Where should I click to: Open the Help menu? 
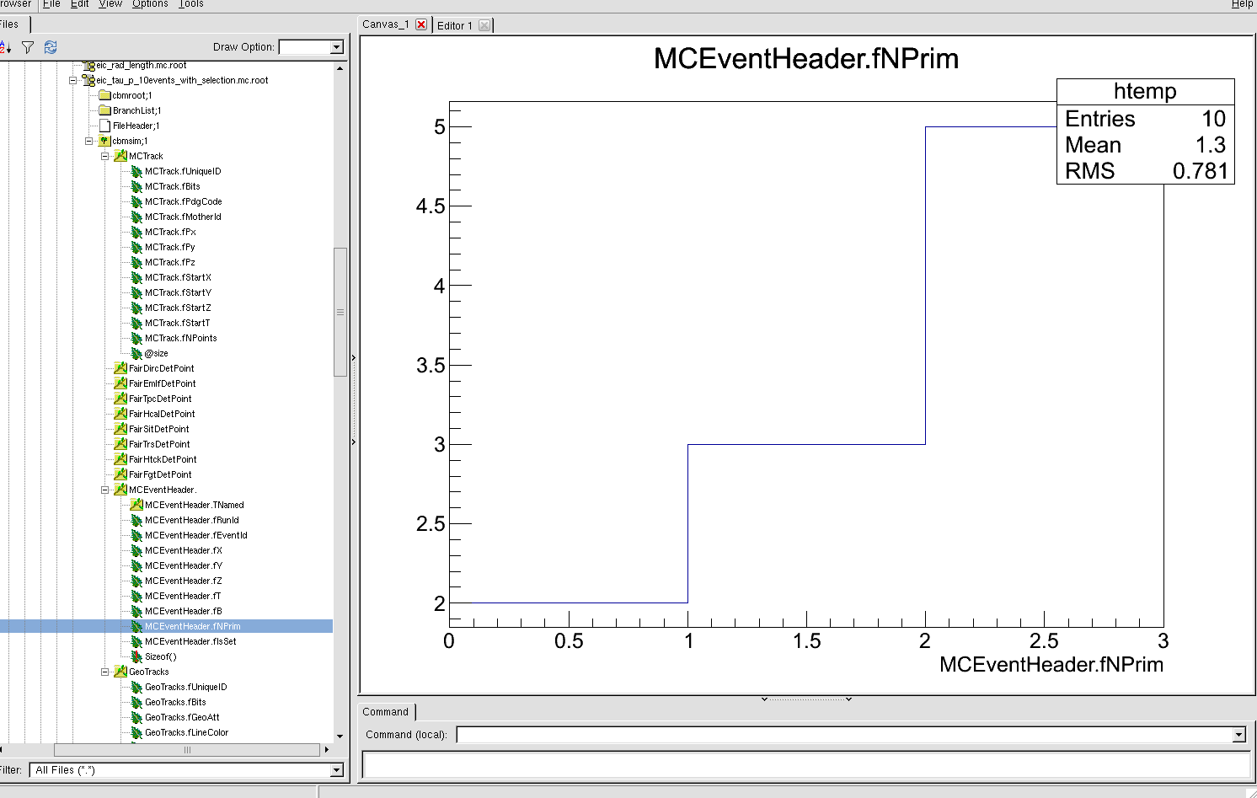point(1242,4)
